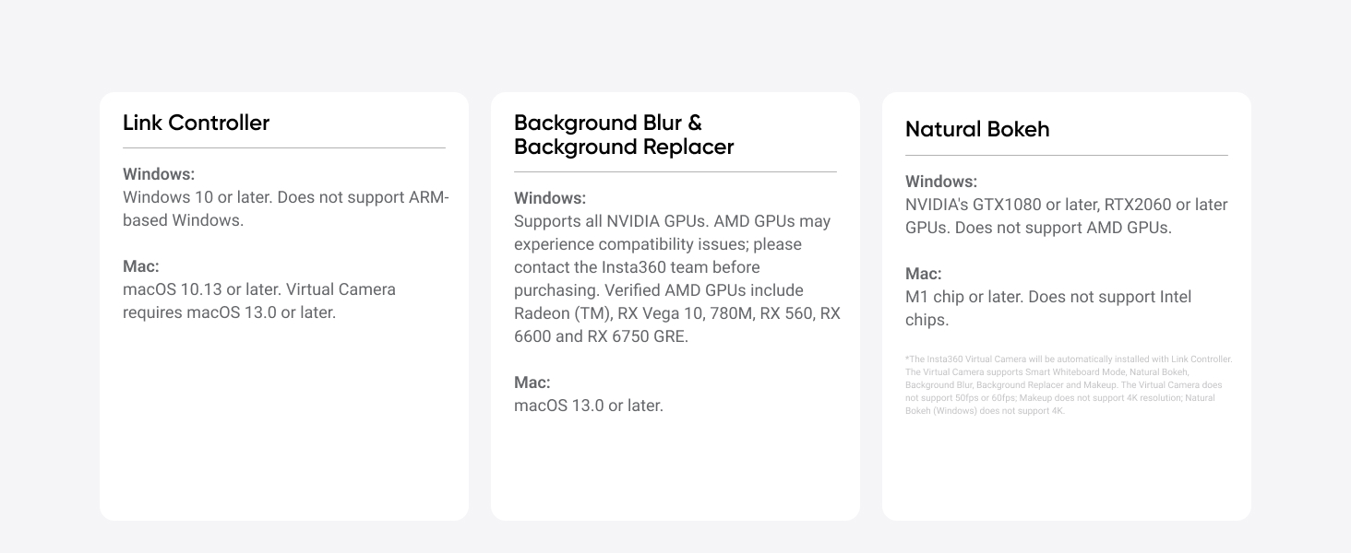Screen dimensions: 1351x553
Task: Click "NVIDIA's GTX1080 or later" text
Action: point(1067,216)
